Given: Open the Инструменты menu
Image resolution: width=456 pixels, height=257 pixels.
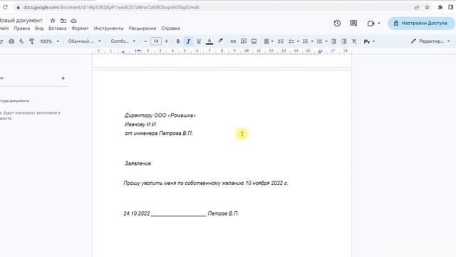Looking at the screenshot, I should (108, 29).
